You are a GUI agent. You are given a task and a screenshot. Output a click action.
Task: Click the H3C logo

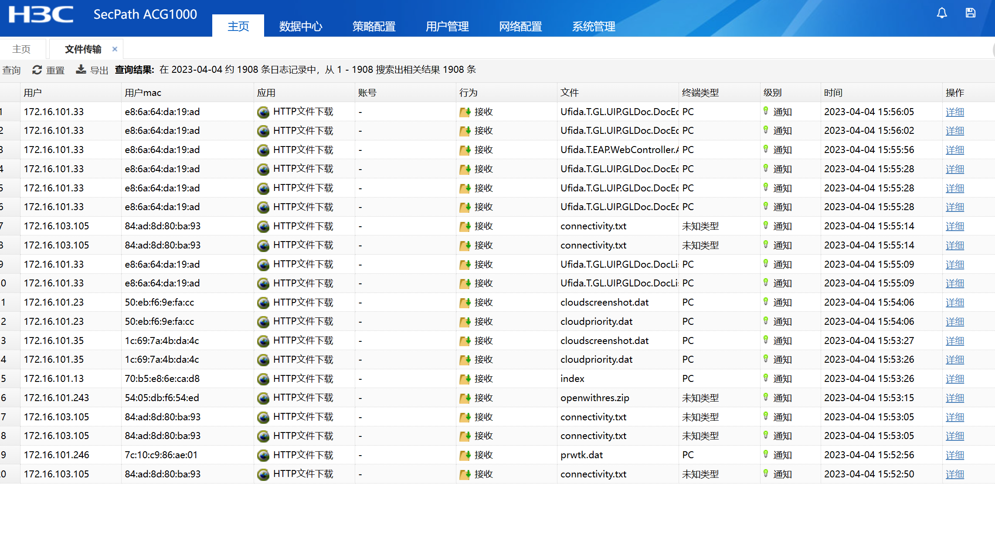click(41, 14)
